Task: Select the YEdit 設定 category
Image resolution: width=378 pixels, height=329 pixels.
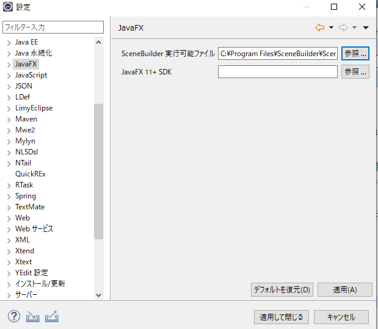Action: click(32, 273)
